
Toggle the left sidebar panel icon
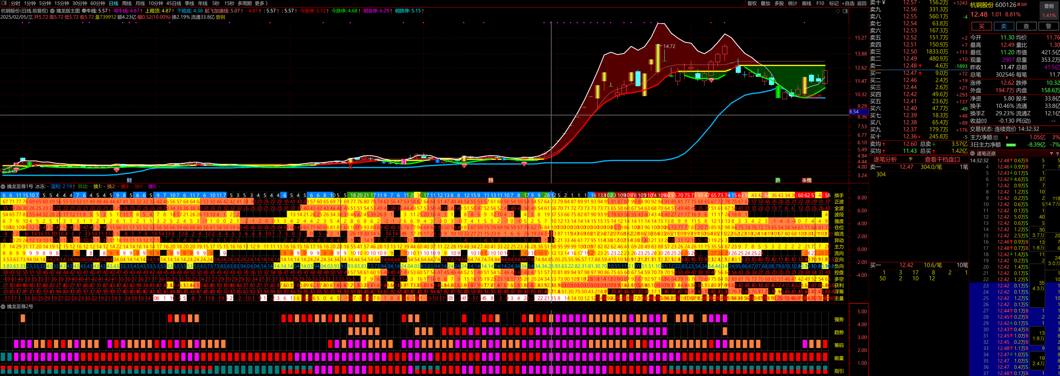[x=4, y=3]
